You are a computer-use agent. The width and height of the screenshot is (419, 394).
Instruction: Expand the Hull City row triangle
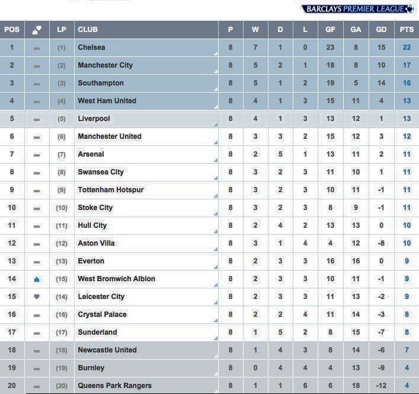pos(216,231)
